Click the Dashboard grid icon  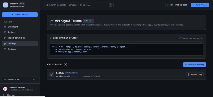(x=5, y=27)
